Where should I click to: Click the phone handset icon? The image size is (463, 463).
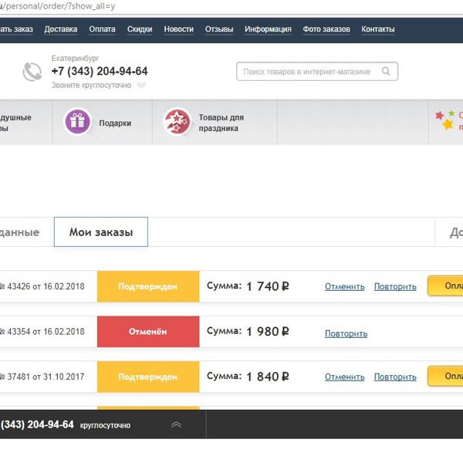(32, 72)
